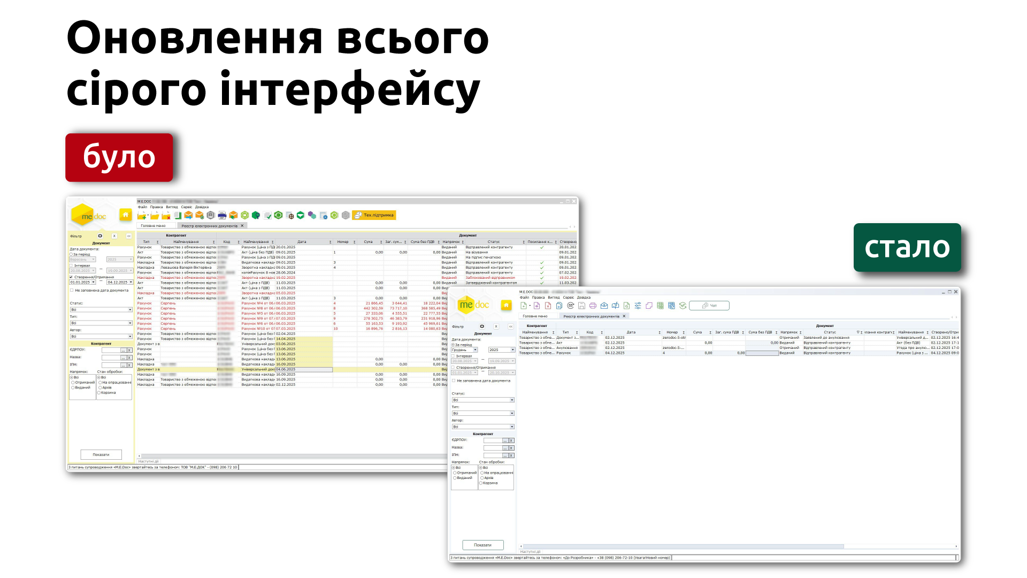This screenshot has height=578, width=1027.
Task: Click the yellow Тех.підтримка support button
Action: coord(374,215)
